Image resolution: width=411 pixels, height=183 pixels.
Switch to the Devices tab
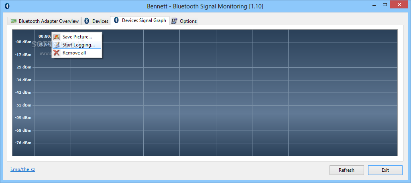[x=96, y=21]
